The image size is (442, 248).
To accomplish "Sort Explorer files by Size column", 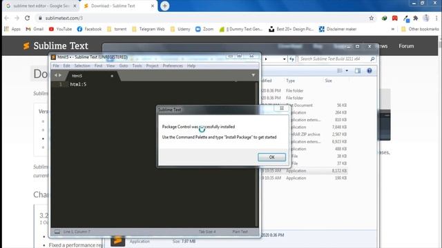I will (x=329, y=81).
